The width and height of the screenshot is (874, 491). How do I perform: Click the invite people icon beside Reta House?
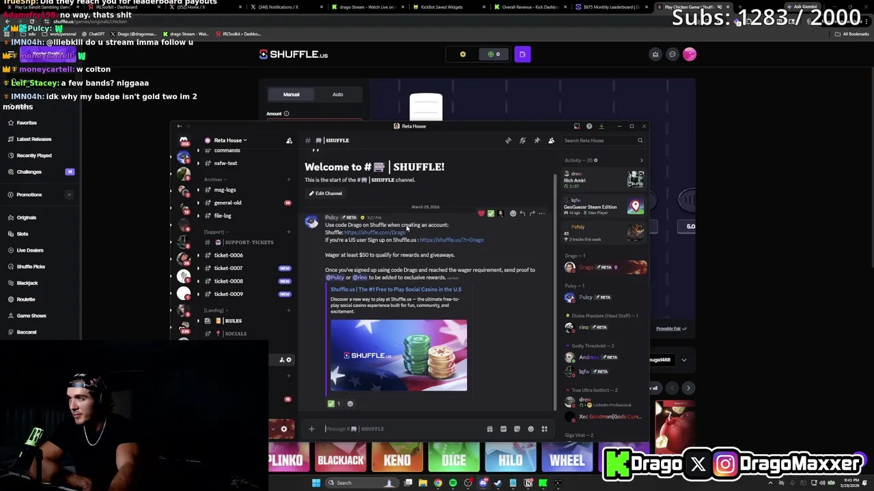289,140
